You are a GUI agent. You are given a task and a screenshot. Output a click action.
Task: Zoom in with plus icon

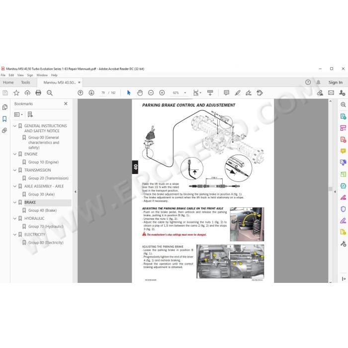pyautogui.click(x=162, y=93)
